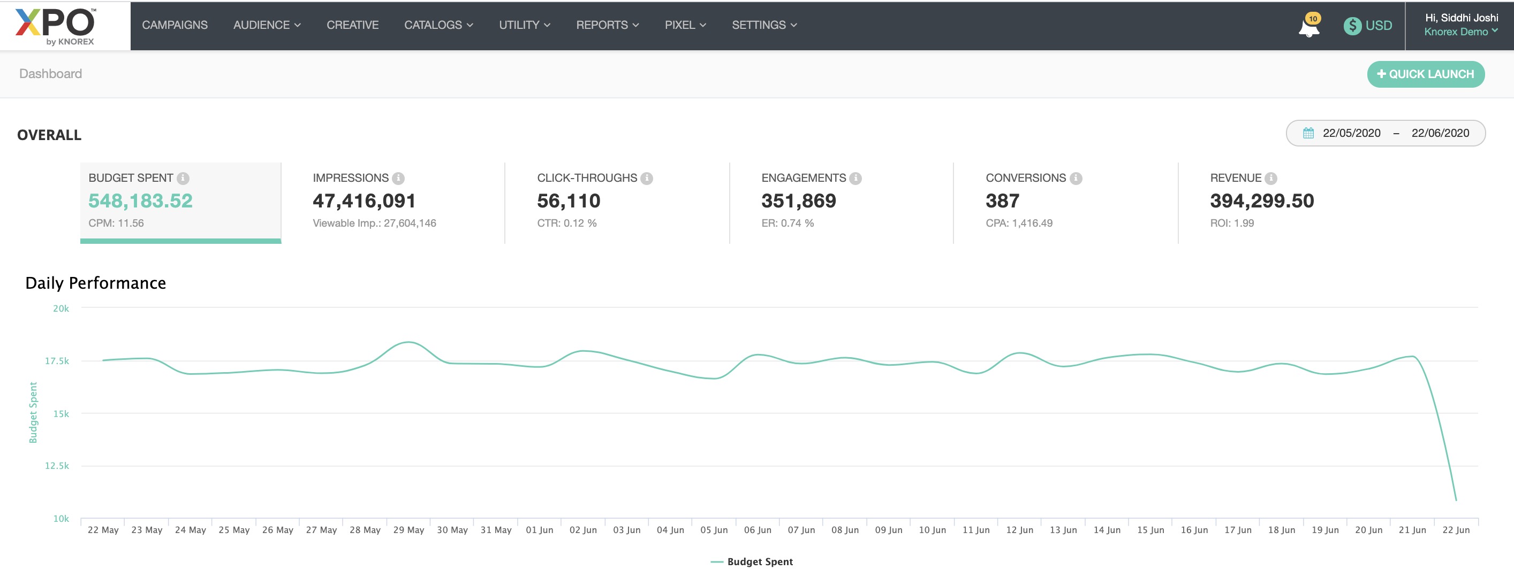Click the Engagements info icon
Viewport: 1514px width, 586px height.
point(856,178)
